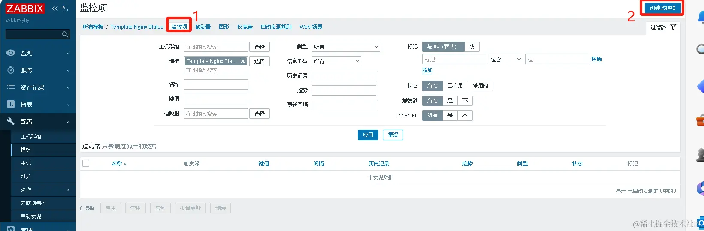Set 状态 filter to 已启用

(455, 86)
